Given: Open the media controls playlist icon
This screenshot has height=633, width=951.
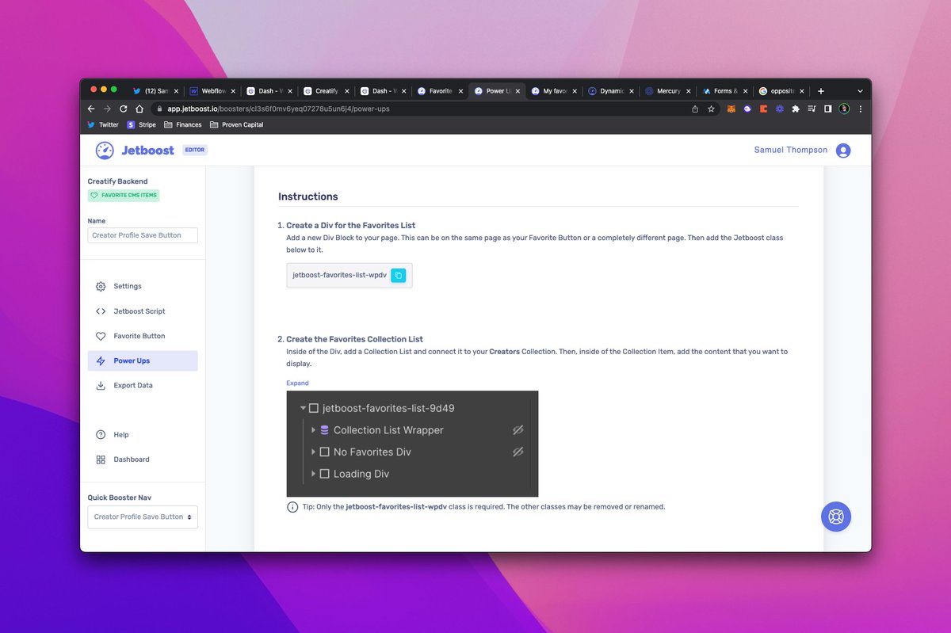Looking at the screenshot, I should [x=812, y=109].
